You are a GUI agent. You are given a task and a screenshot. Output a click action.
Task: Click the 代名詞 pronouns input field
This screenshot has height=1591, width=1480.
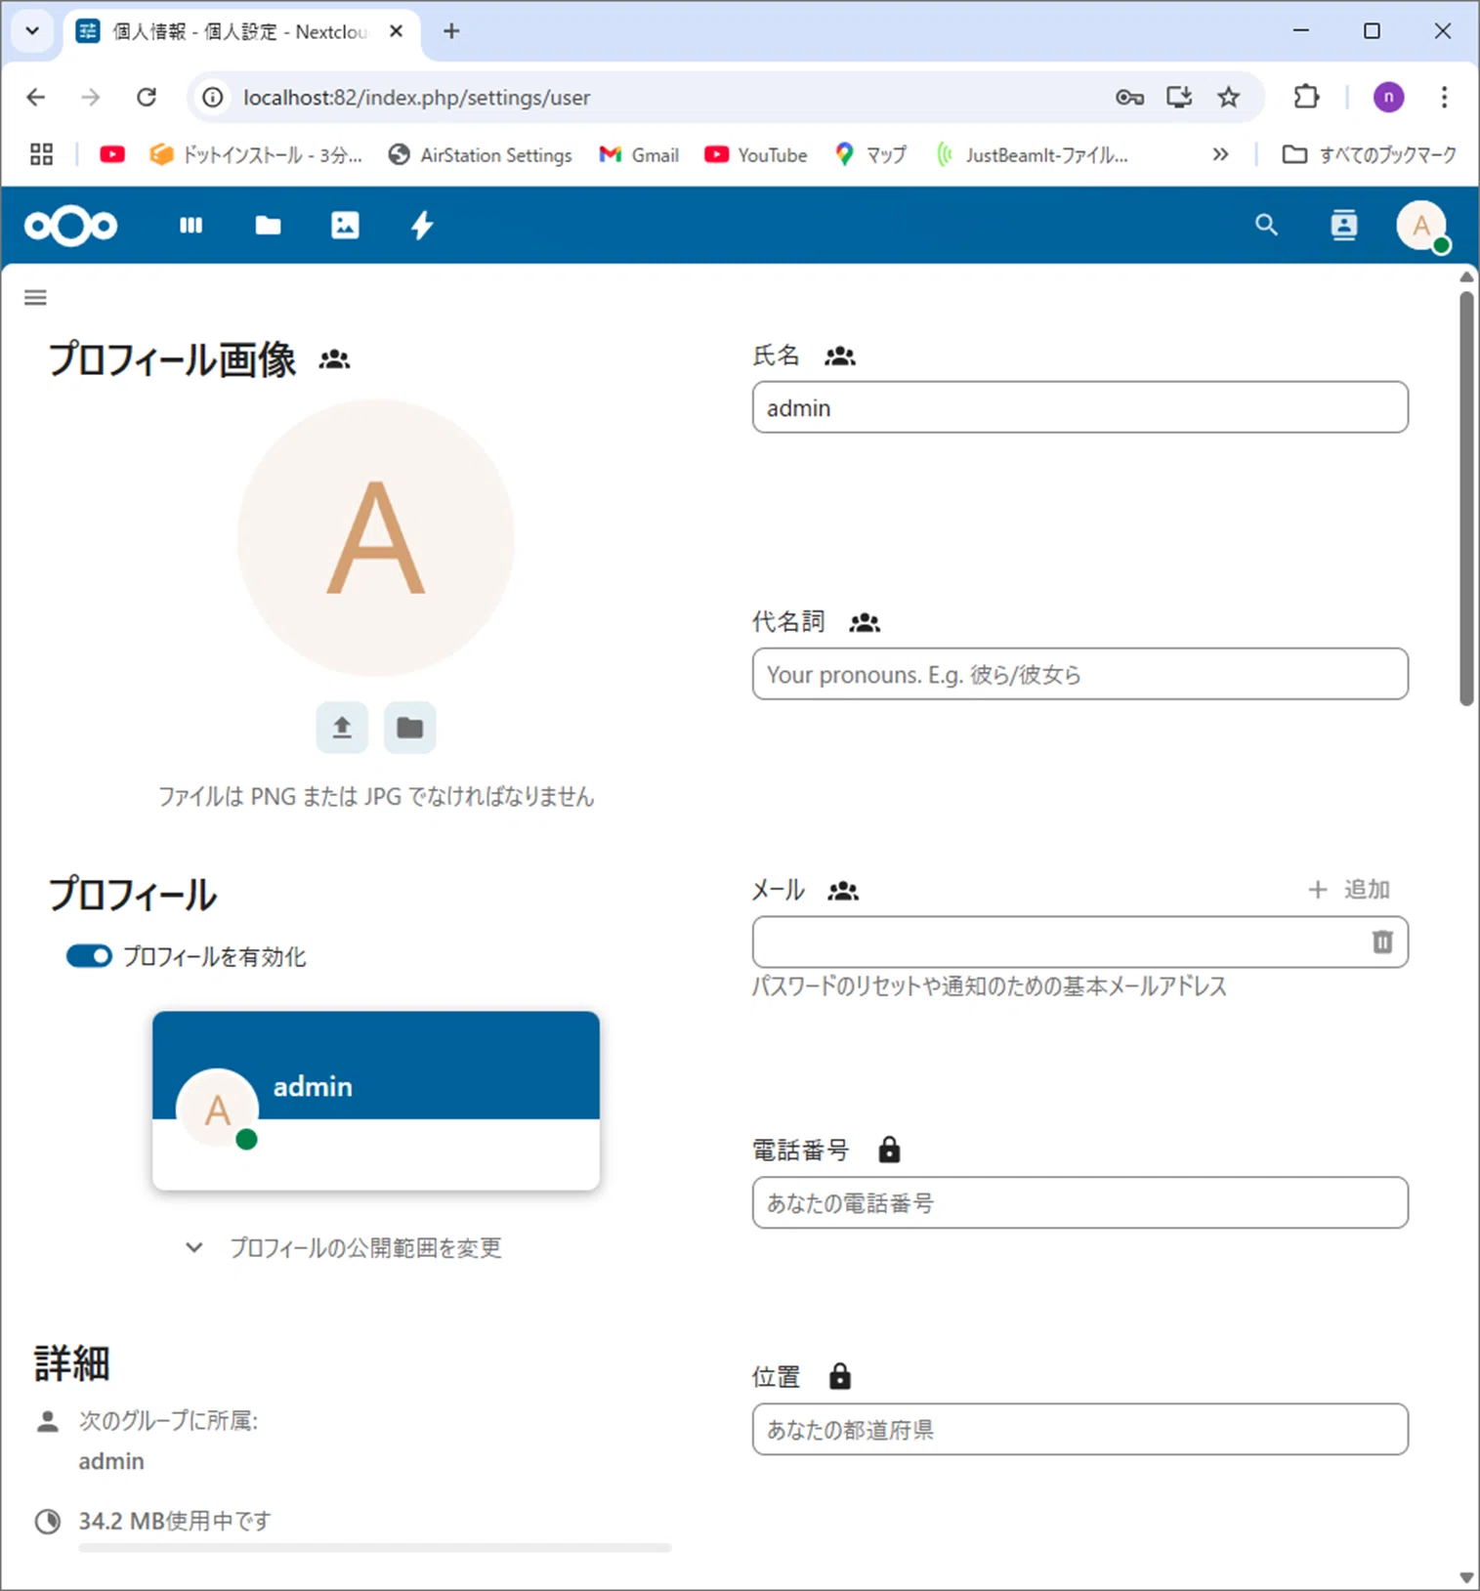pyautogui.click(x=1079, y=674)
